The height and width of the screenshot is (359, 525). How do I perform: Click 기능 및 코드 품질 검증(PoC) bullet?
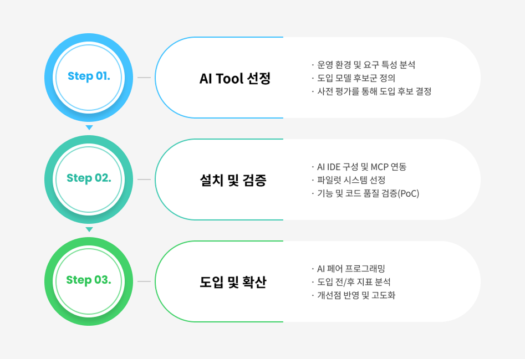368,193
